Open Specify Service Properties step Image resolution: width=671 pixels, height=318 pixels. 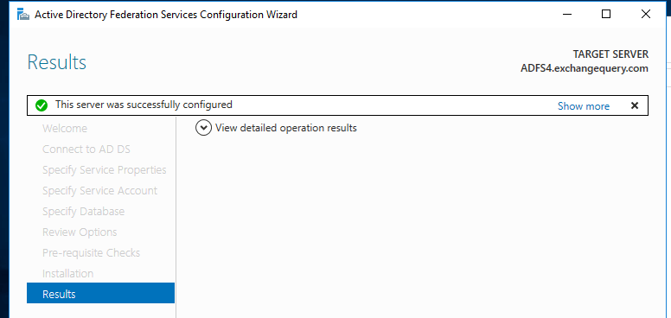(105, 170)
